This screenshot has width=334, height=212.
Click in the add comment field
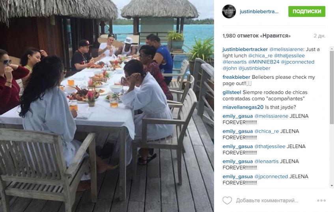(x=267, y=201)
